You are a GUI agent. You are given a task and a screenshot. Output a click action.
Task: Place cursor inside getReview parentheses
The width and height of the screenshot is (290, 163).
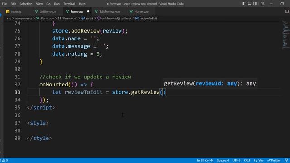point(163,92)
